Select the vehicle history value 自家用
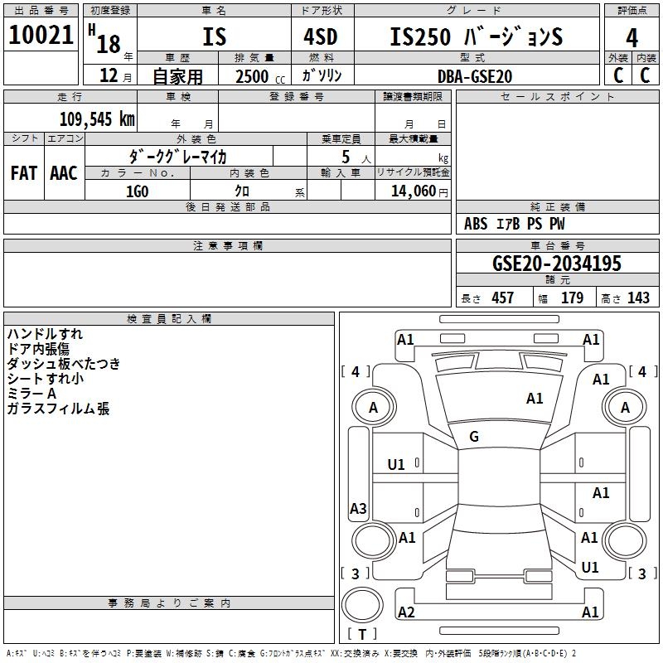663x663 pixels. point(177,76)
